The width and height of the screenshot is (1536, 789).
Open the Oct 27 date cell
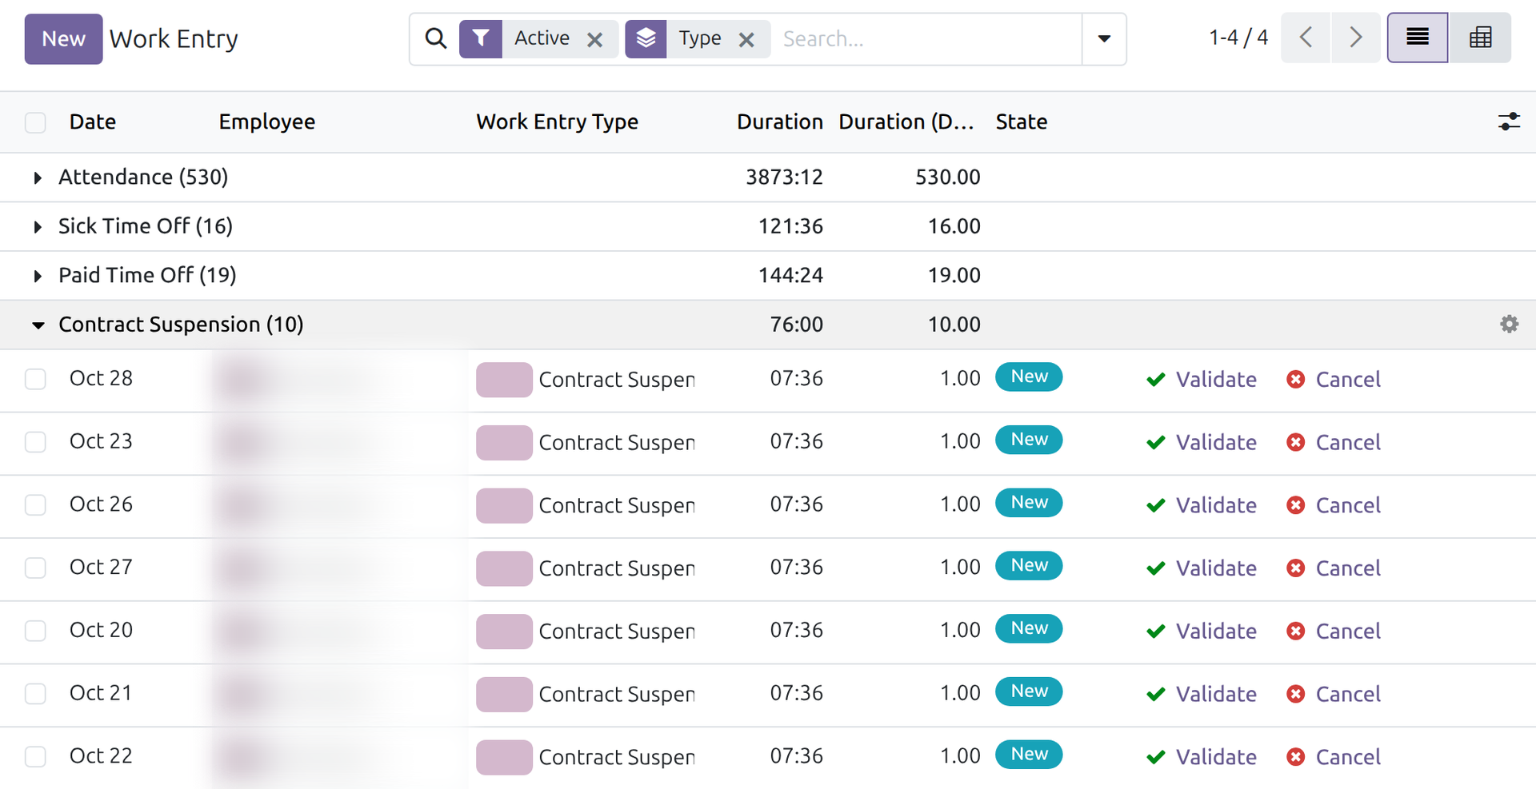[101, 567]
